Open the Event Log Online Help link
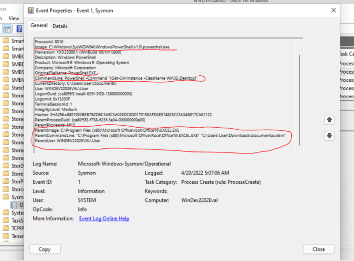This screenshot has height=261, width=354. [104, 219]
